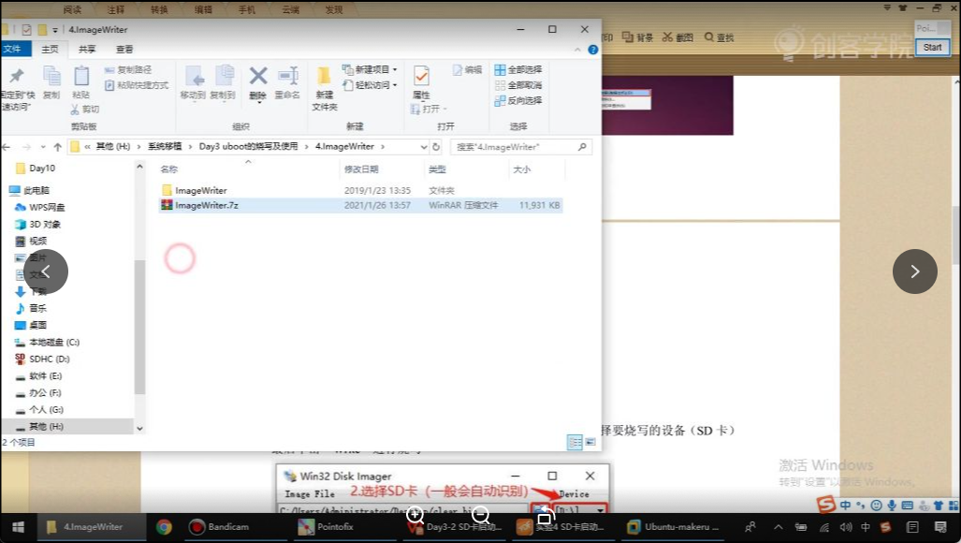
Task: Open the New item (新建项目) dropdown
Action: 370,69
